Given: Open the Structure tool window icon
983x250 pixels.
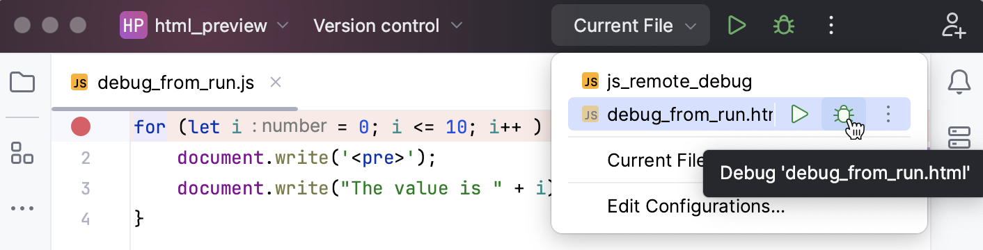Looking at the screenshot, I should pos(22,153).
